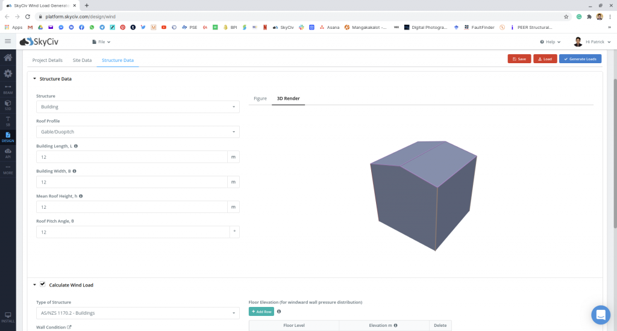Viewport: 617px width, 331px height.
Task: Uncheck the Calculate Wind Load checkbox
Action: pos(43,284)
